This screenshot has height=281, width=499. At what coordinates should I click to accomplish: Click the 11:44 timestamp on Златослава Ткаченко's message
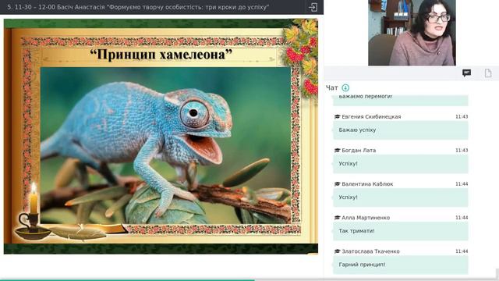(x=462, y=251)
